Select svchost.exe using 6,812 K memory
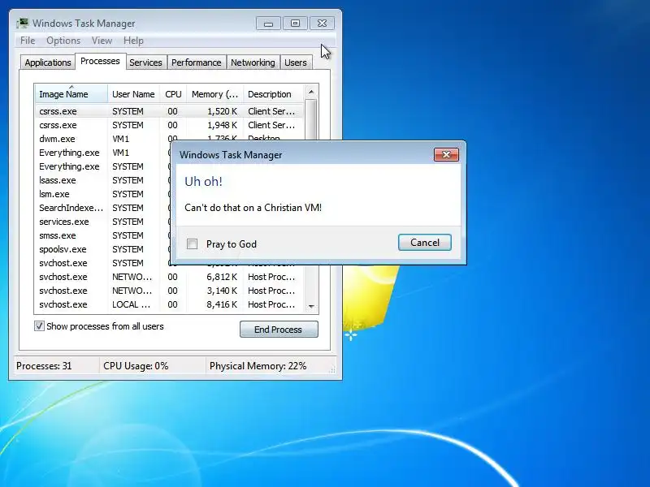650x487 pixels. pos(169,277)
